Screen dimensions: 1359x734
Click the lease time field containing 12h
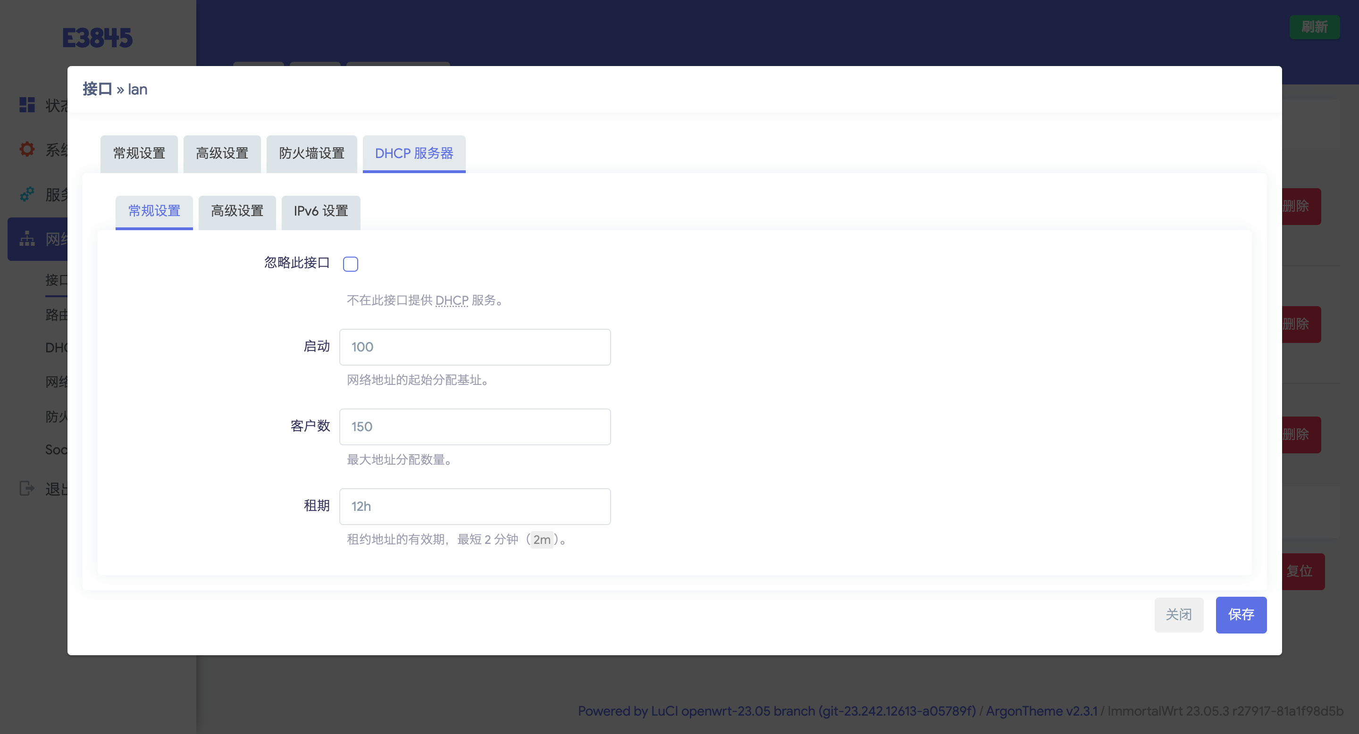pos(475,506)
